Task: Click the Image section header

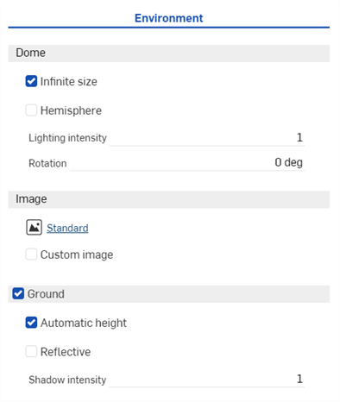Action: tap(169, 199)
